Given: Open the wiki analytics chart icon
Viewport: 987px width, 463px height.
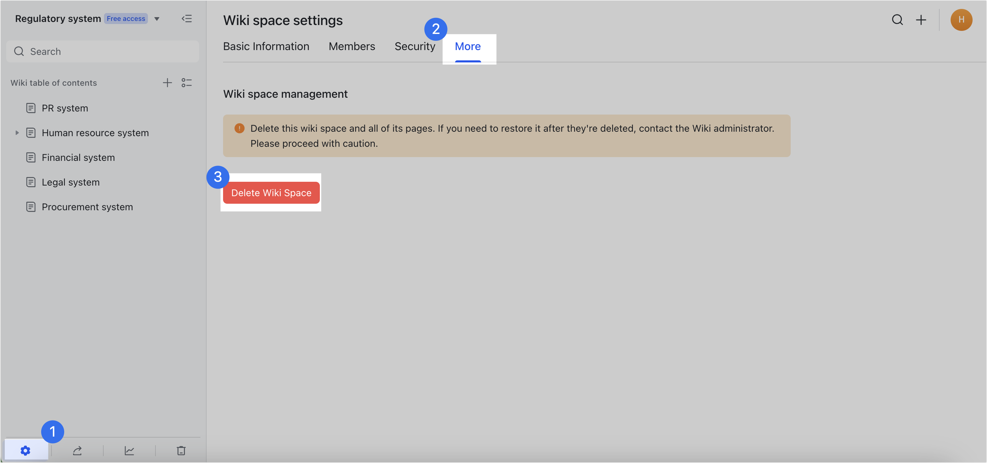Looking at the screenshot, I should (x=129, y=450).
